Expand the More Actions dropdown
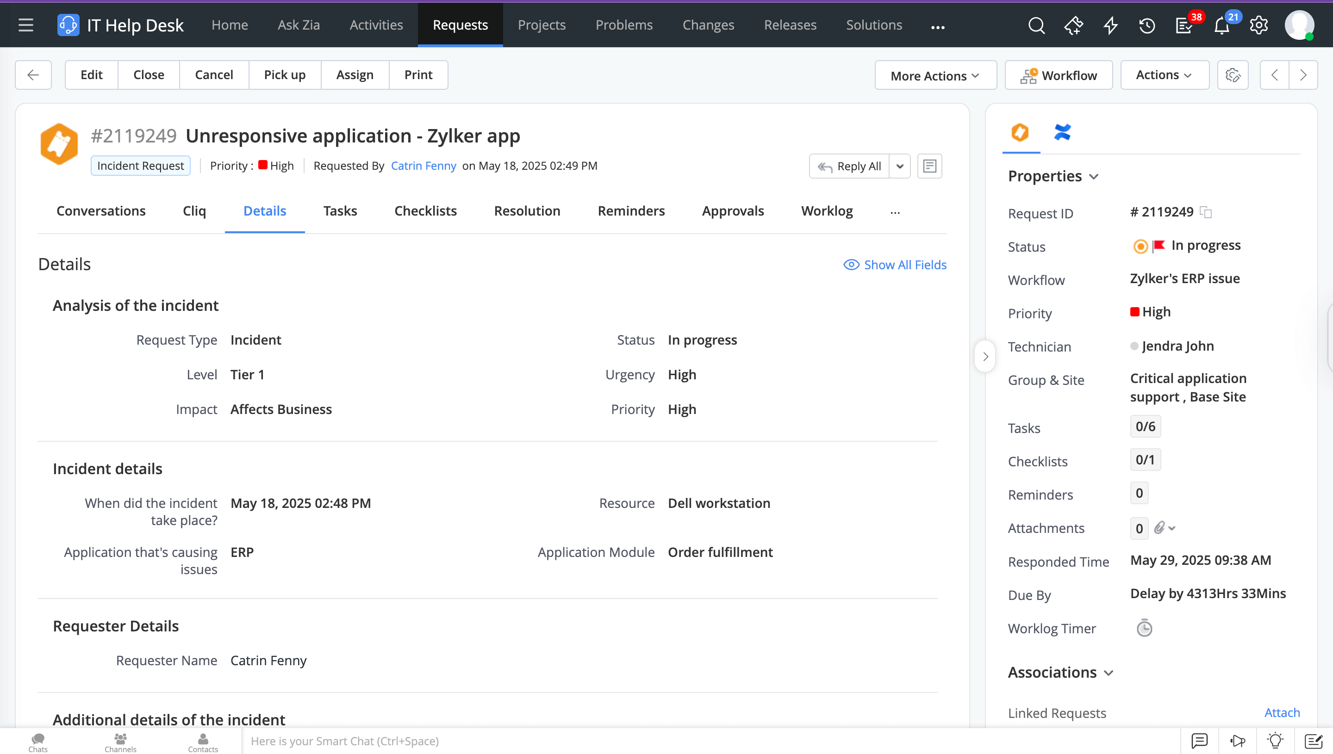The height and width of the screenshot is (754, 1333). click(x=935, y=75)
